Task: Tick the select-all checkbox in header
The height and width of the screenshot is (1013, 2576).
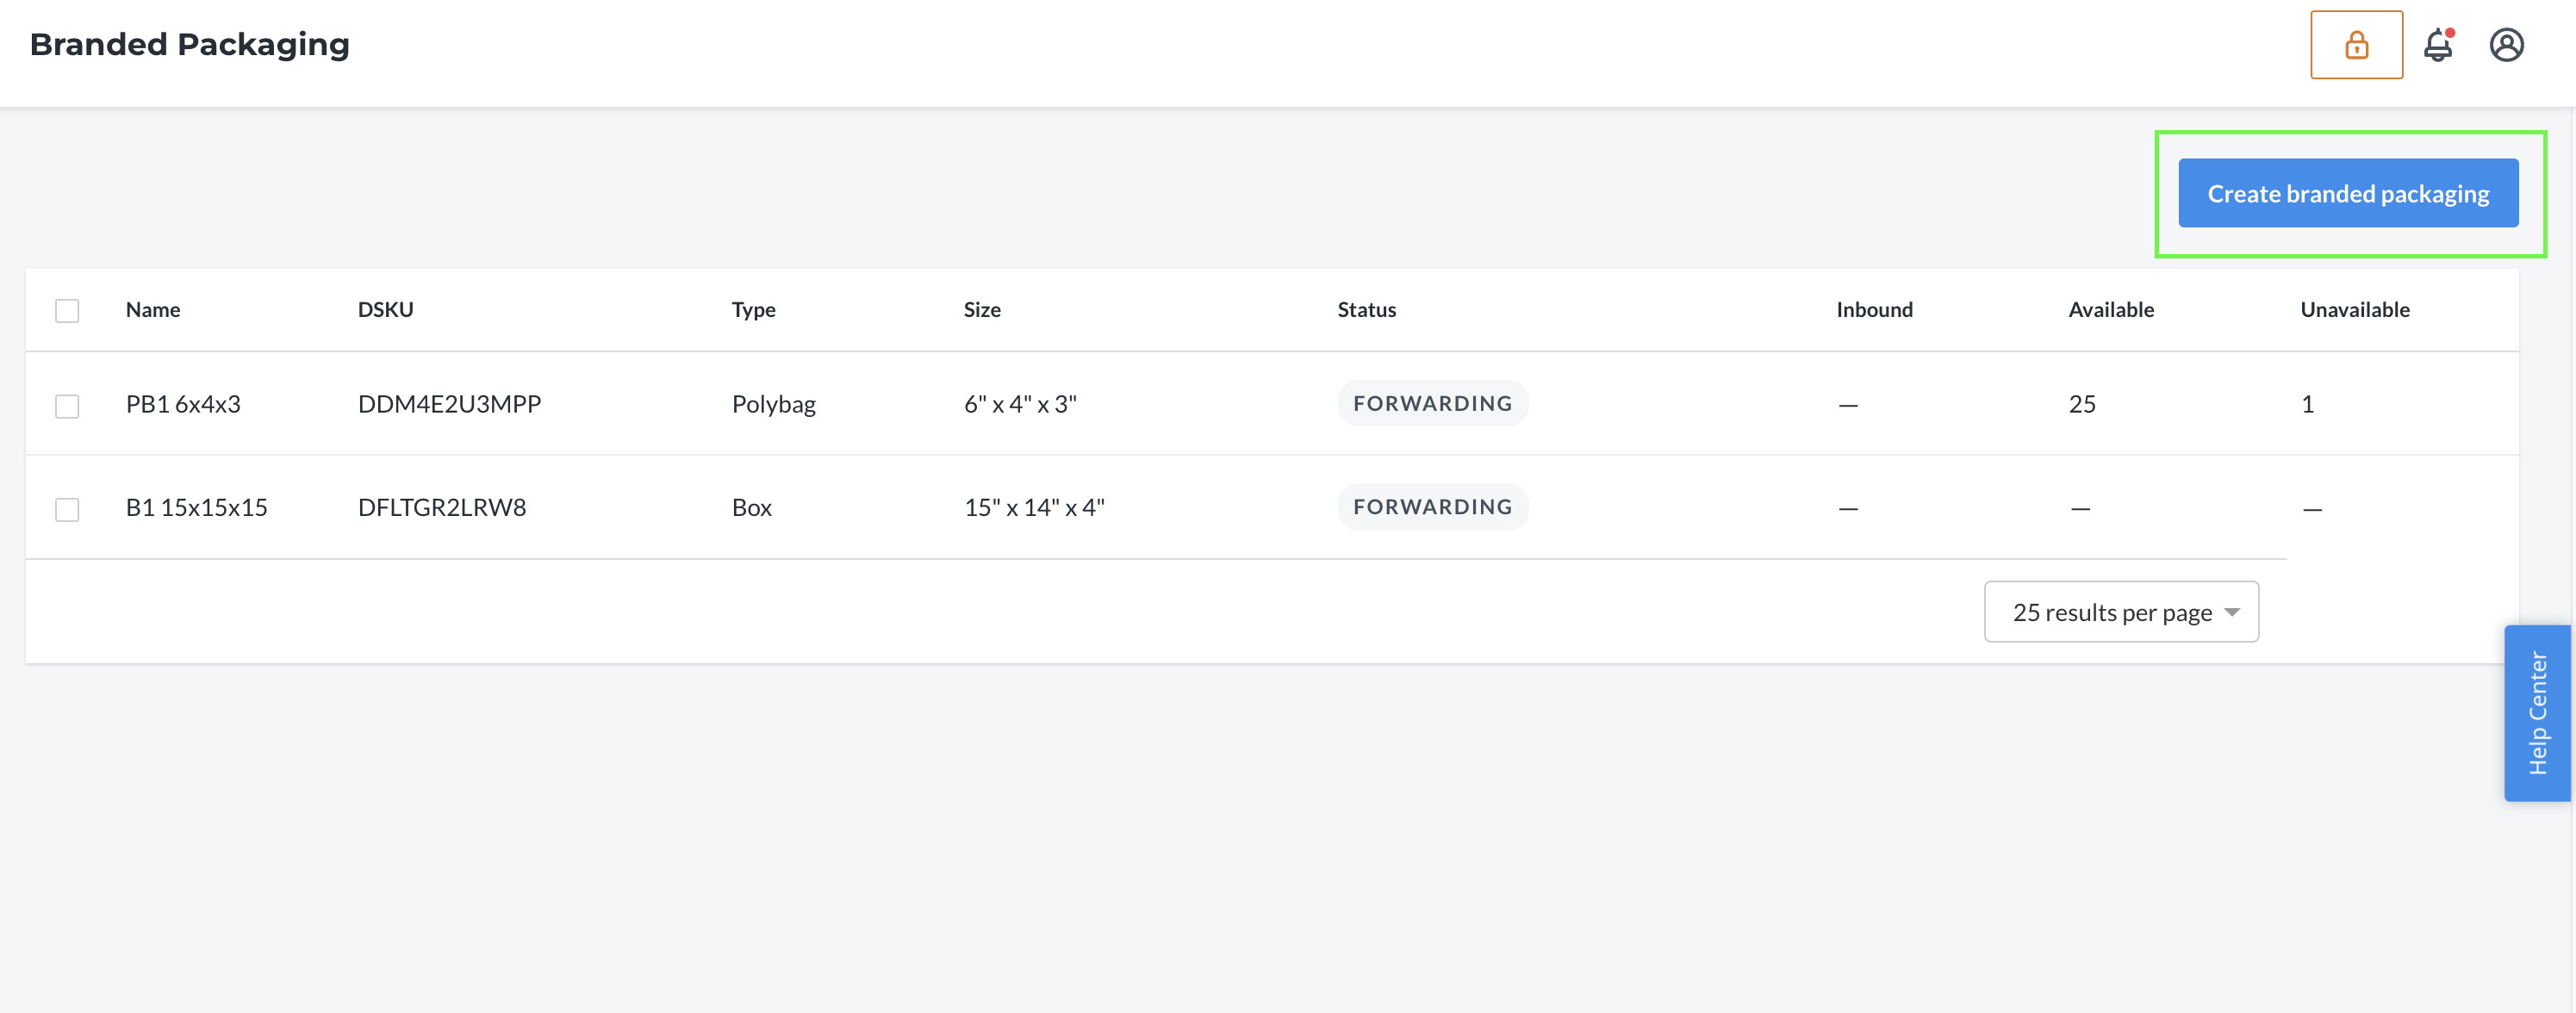Action: (67, 311)
